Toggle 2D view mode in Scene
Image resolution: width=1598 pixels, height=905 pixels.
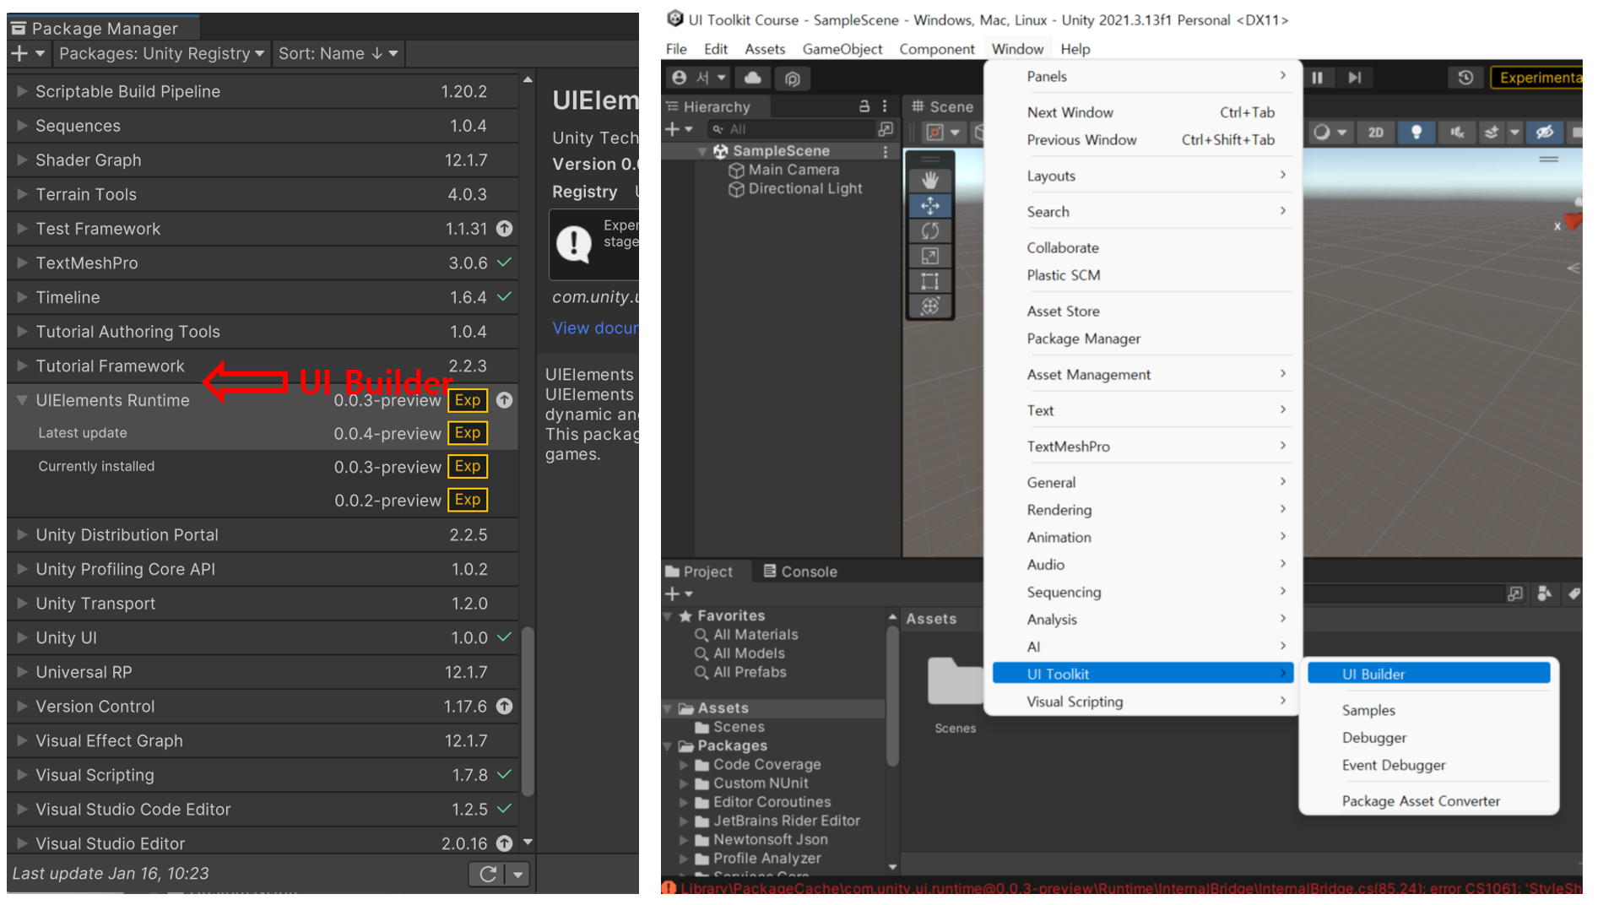1375,133
